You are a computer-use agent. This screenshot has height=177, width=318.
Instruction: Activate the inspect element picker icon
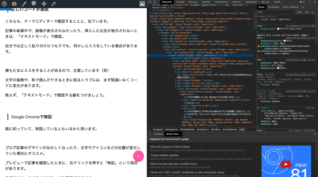point(150,2)
